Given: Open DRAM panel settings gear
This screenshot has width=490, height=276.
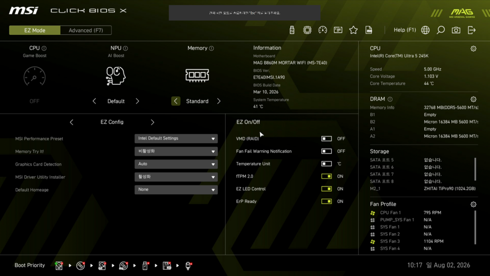Looking at the screenshot, I should 473,99.
